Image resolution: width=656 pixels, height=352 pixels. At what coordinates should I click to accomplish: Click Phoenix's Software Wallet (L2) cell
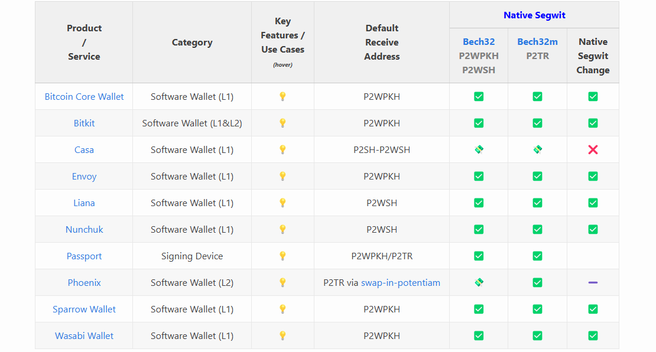192,282
